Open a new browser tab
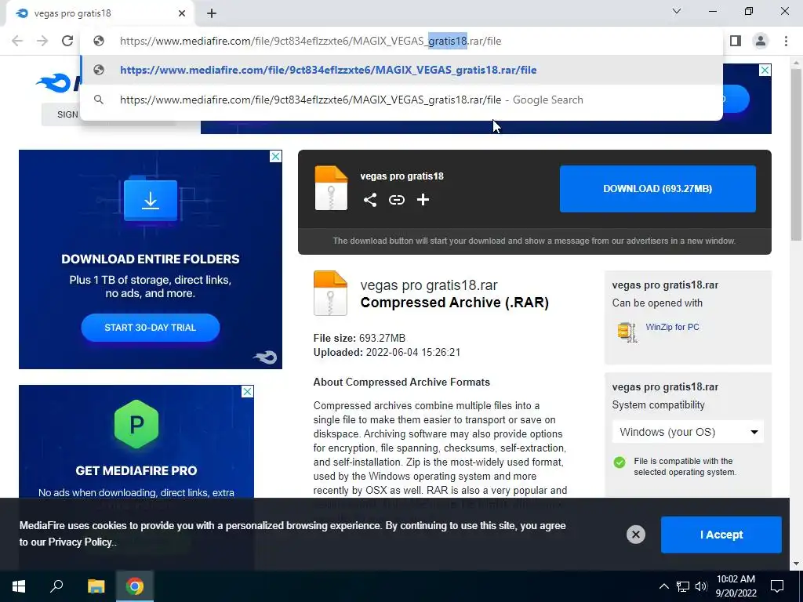 click(x=212, y=13)
